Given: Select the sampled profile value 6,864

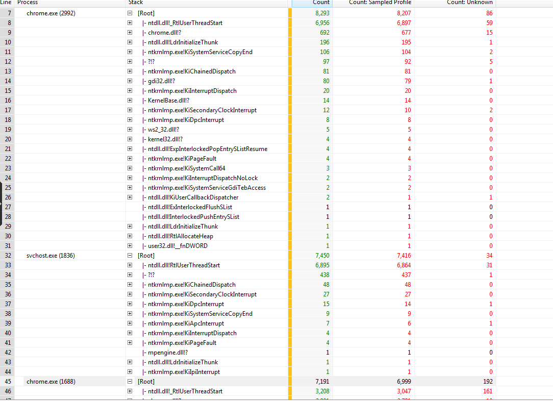Looking at the screenshot, I should tap(404, 265).
